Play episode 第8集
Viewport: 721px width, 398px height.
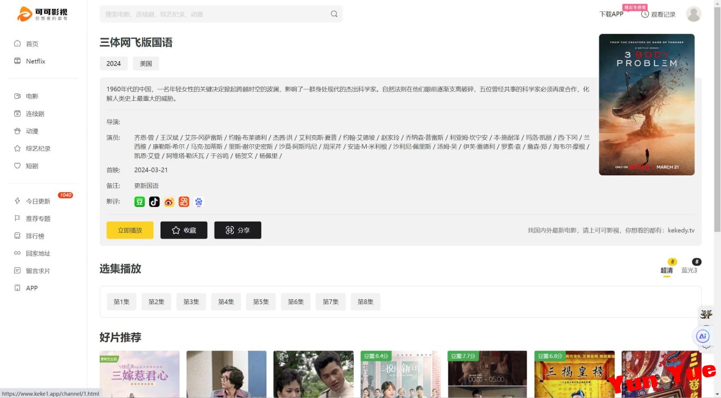coord(366,302)
